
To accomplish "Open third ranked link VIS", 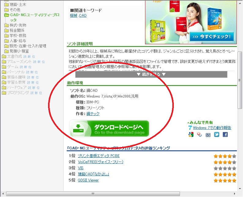I will point(80,168).
